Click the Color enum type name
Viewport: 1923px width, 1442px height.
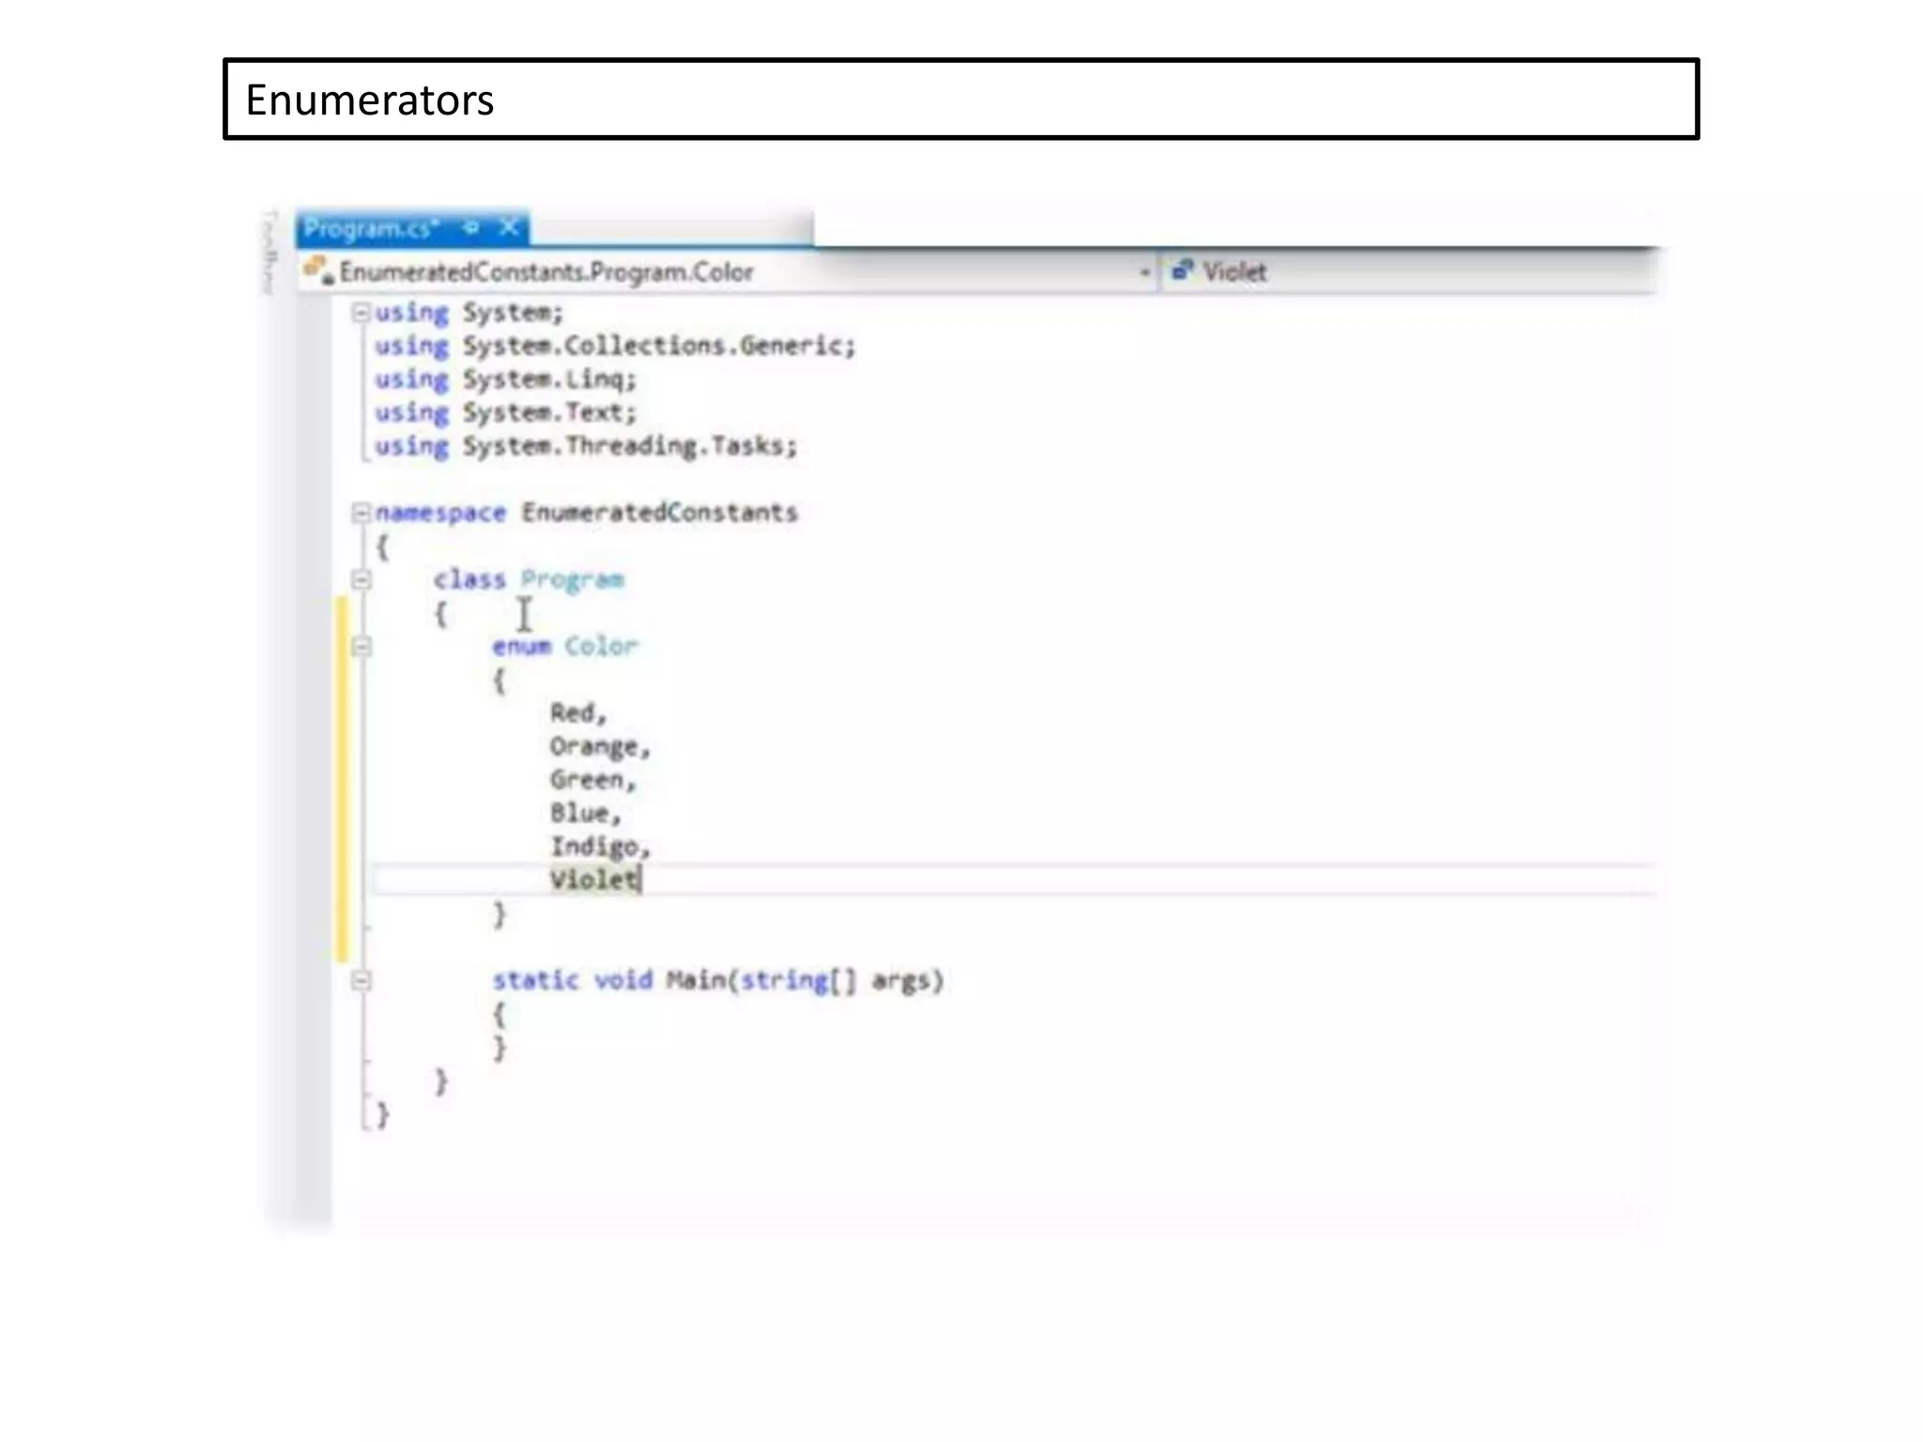[601, 646]
